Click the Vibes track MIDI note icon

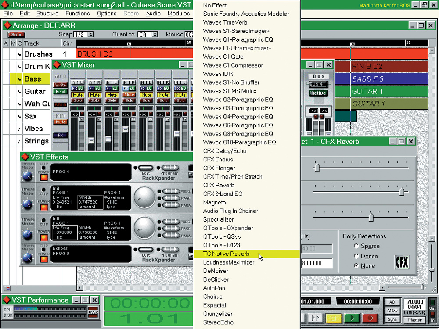pyautogui.click(x=19, y=129)
